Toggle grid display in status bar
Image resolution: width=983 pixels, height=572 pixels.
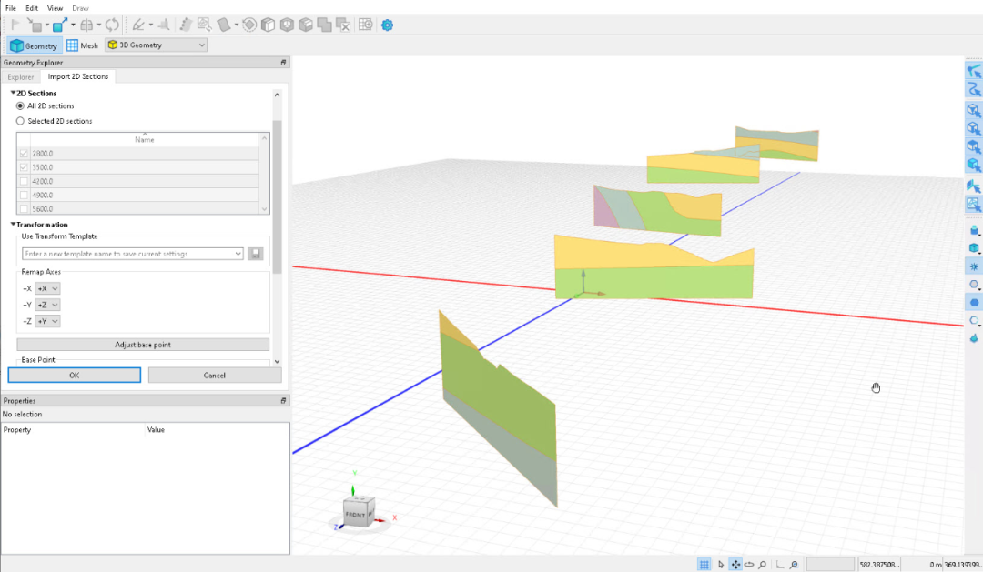point(704,565)
